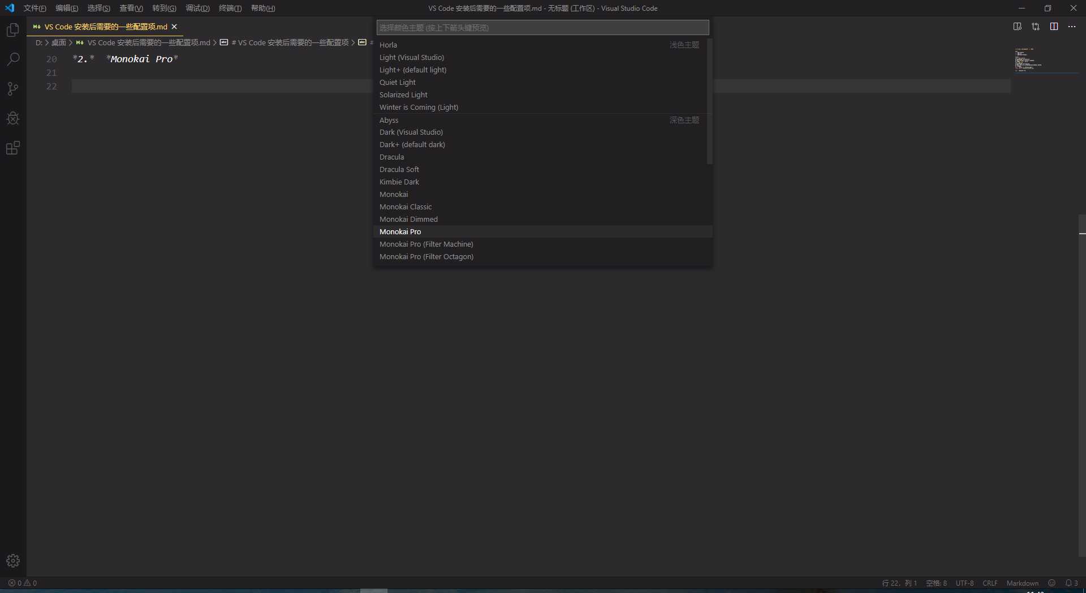Open the 选择(S) menu
Screen dimensions: 1086x593
[98, 8]
